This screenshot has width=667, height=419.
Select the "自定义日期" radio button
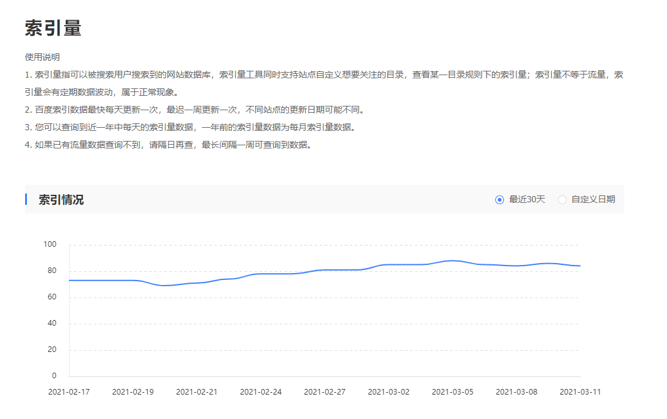(563, 199)
